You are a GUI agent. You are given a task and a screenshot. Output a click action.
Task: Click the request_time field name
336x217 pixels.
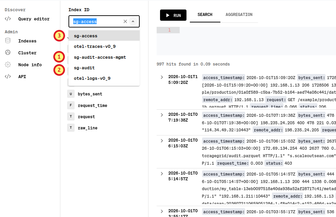click(92, 106)
